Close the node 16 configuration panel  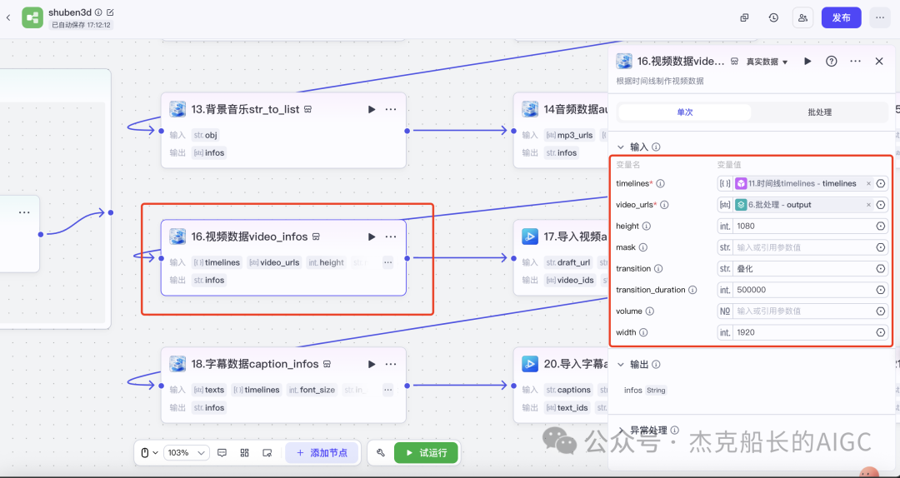pos(879,62)
